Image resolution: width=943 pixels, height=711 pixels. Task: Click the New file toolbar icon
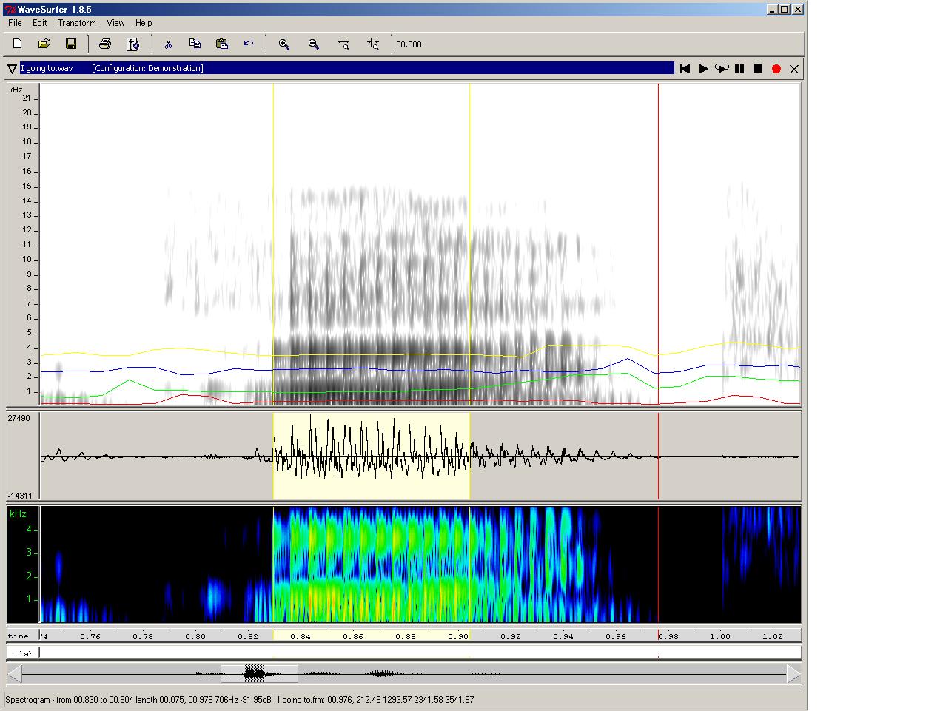point(18,44)
